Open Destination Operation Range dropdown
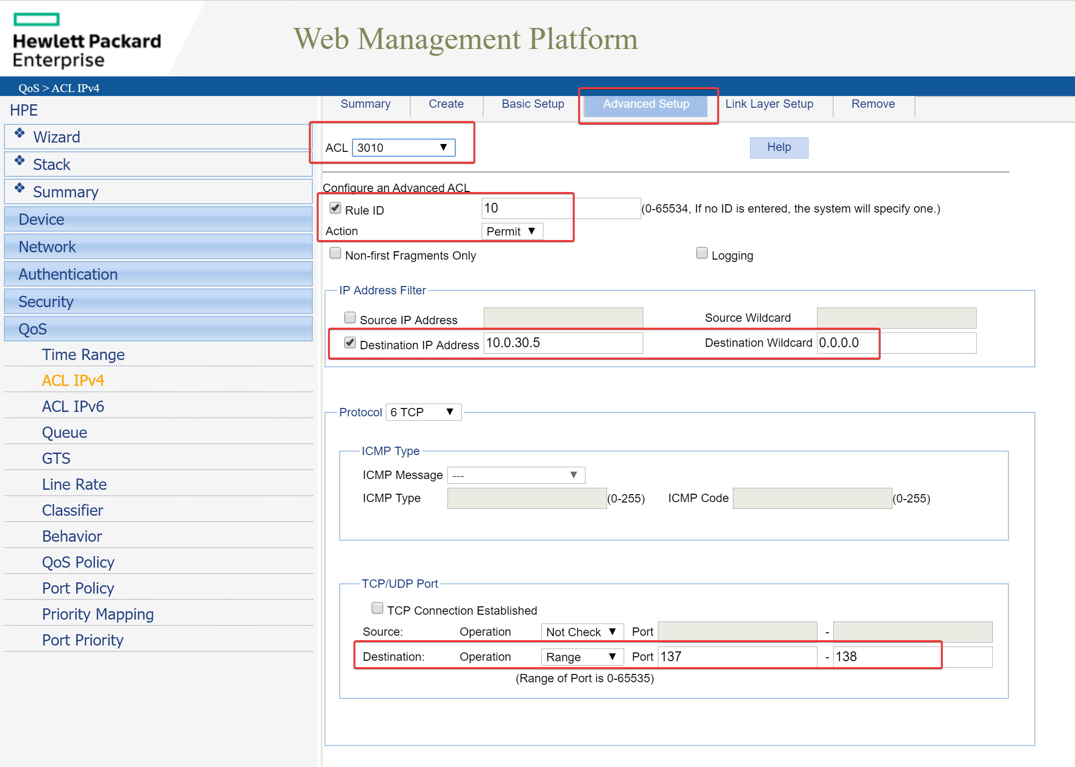Viewport: 1075px width, 767px height. click(x=582, y=657)
